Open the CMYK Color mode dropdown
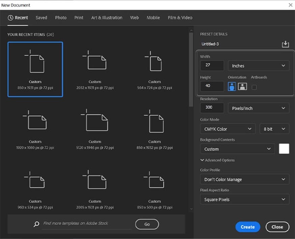The height and width of the screenshot is (239, 295). (x=228, y=129)
